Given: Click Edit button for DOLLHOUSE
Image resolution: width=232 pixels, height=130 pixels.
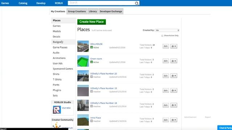Looking at the screenshot, I should click(166, 46).
